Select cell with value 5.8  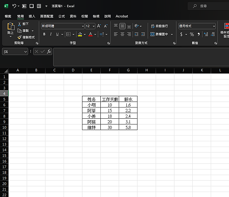pos(128,127)
